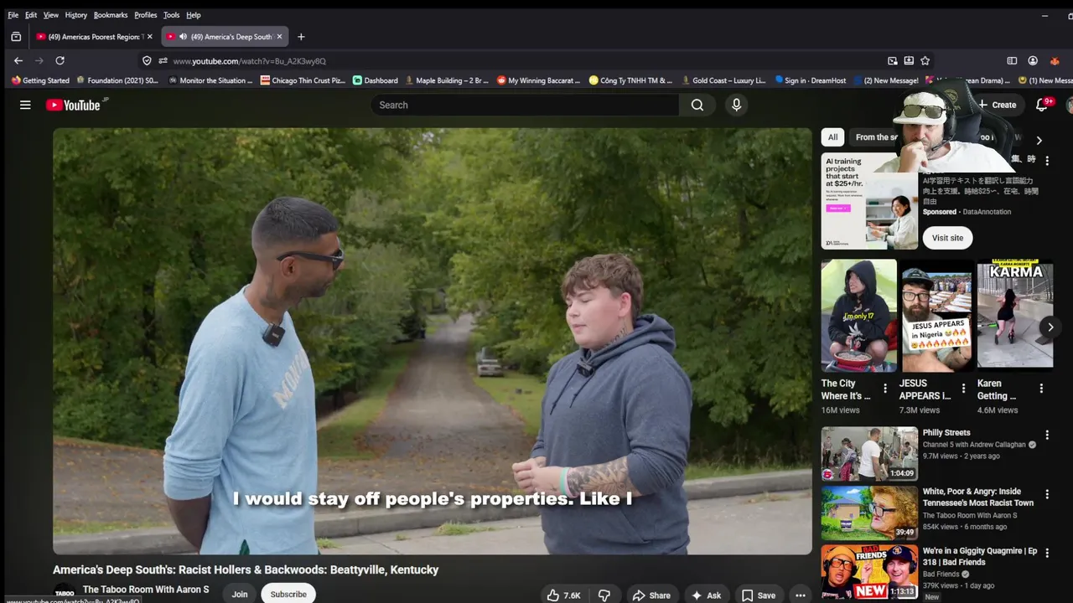The image size is (1073, 603).
Task: Open Getting Started bookmark
Action: tap(40, 80)
